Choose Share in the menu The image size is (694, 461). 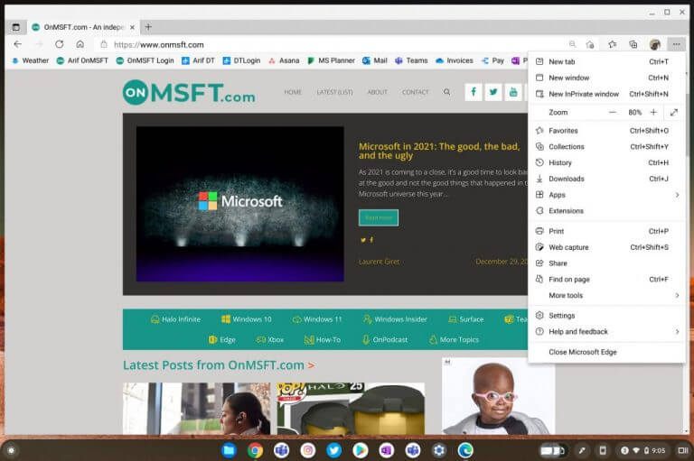[x=607, y=263]
